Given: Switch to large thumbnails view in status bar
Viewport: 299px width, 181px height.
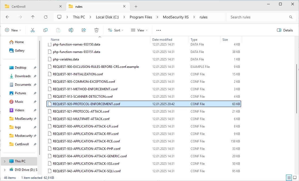Looking at the screenshot, I should pos(295,178).
